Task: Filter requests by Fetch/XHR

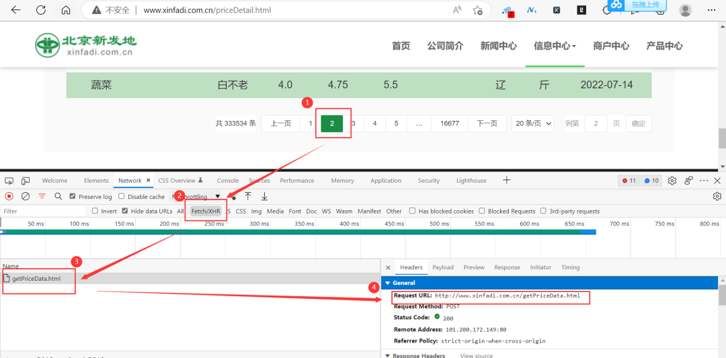Action: click(206, 211)
